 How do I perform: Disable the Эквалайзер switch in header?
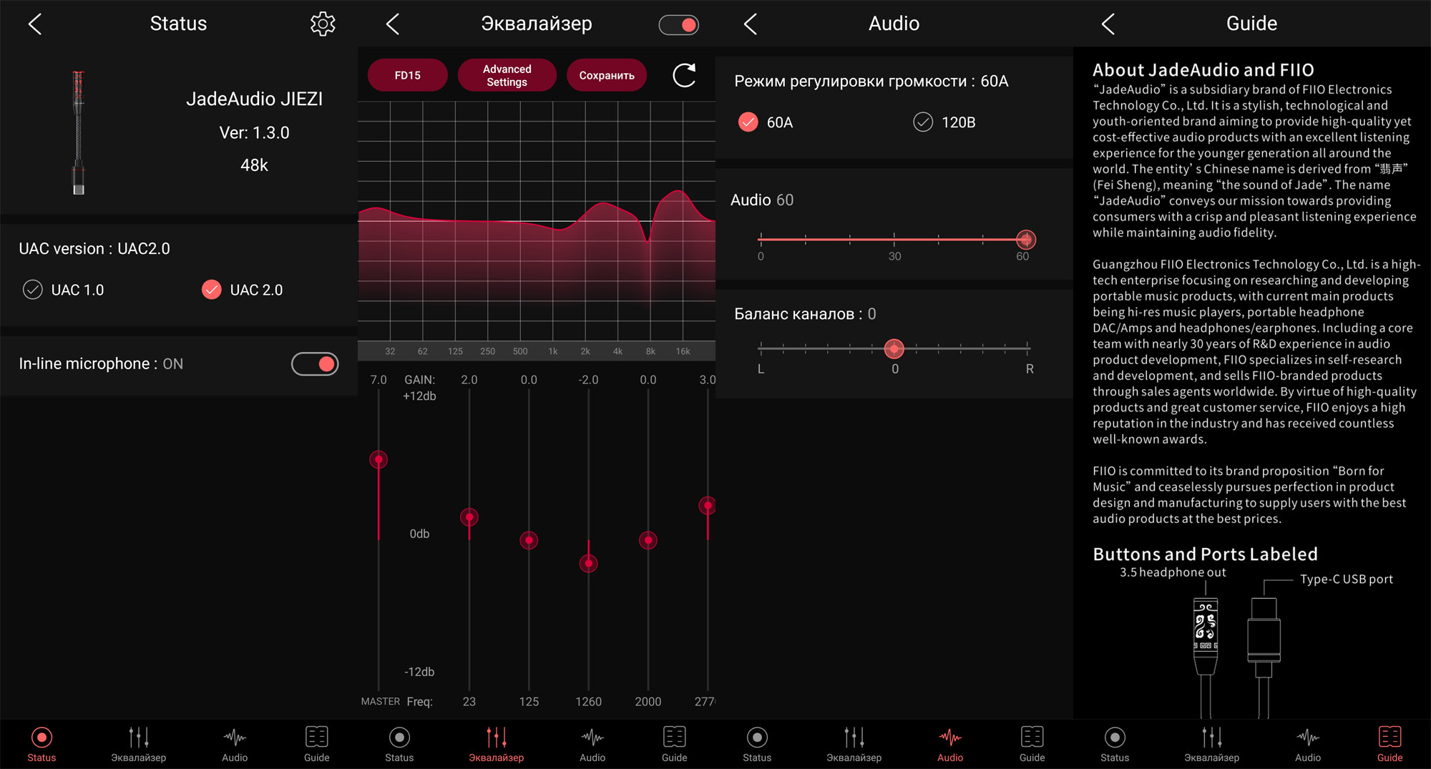(678, 25)
